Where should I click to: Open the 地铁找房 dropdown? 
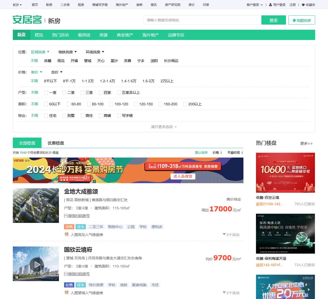pos(67,52)
